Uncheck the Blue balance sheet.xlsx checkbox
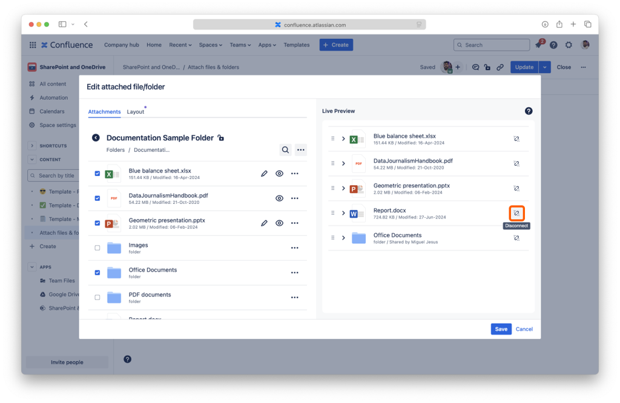 tap(97, 174)
